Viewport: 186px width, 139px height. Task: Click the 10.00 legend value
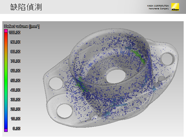15,119
